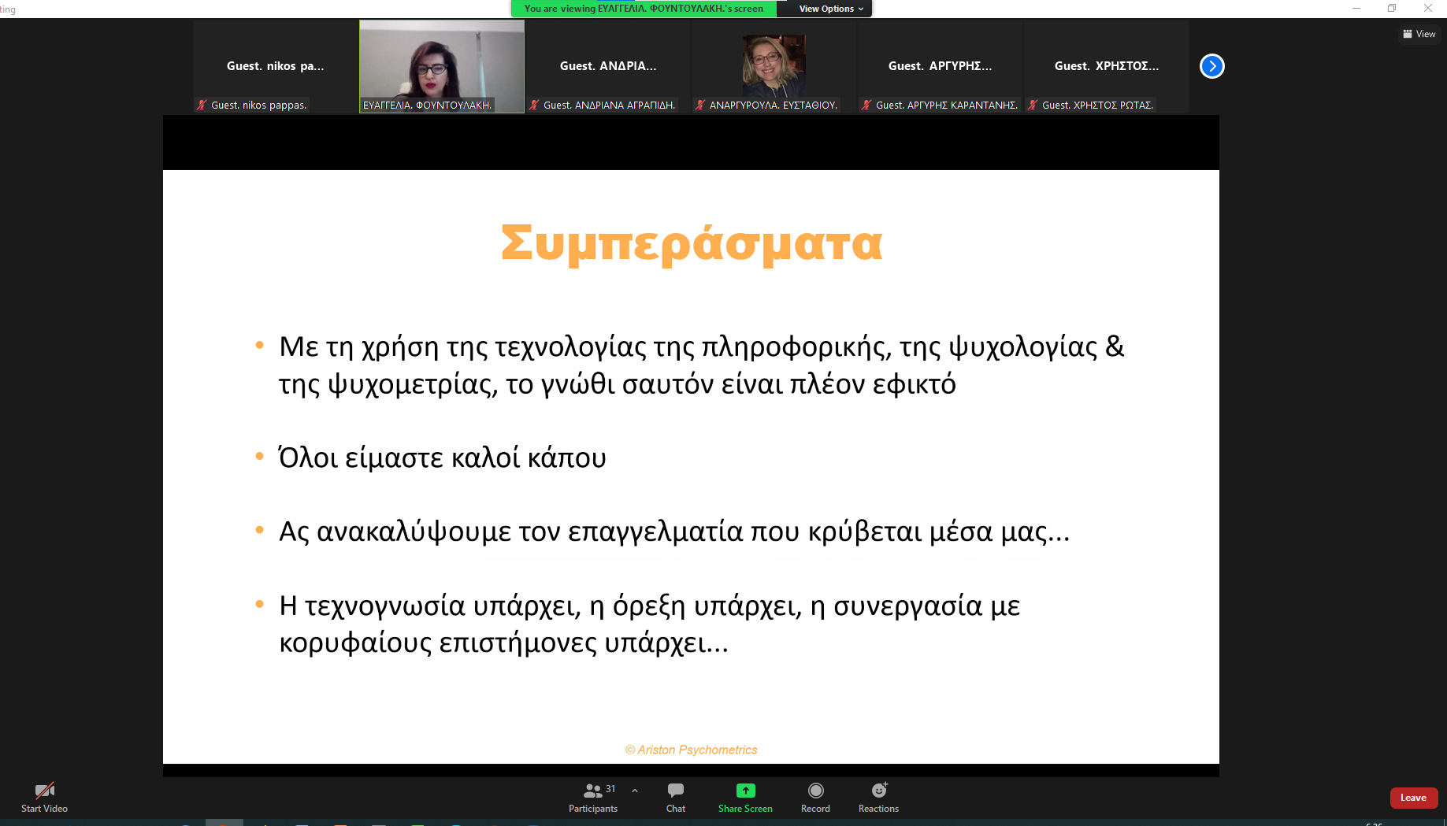The image size is (1447, 826).
Task: Click the green 'You are viewing' screen banner
Action: tap(644, 9)
